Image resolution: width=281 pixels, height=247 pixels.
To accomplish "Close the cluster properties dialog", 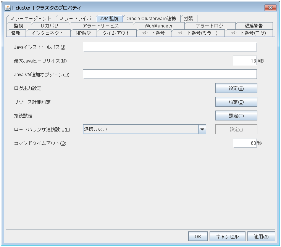I will (270, 8).
